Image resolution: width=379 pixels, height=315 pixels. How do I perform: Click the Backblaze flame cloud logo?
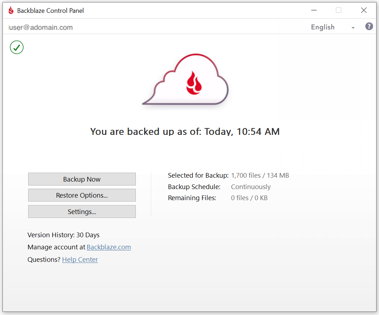(186, 80)
